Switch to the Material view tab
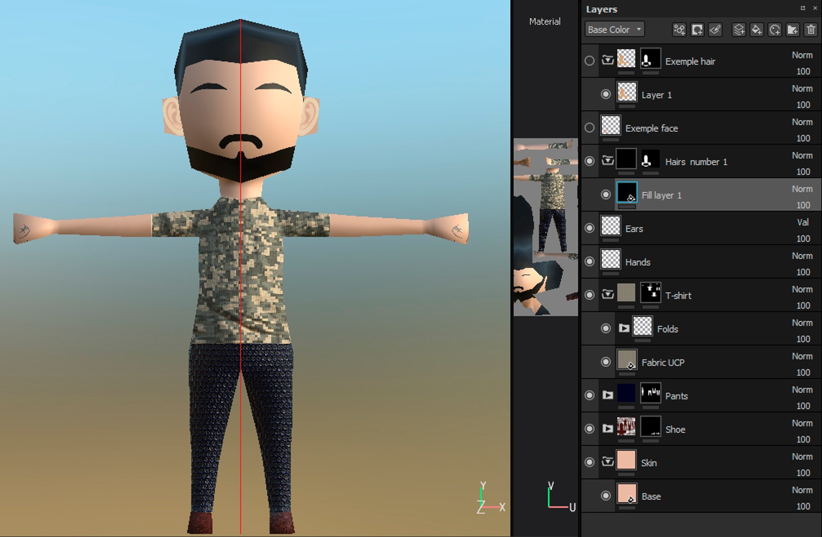This screenshot has width=822, height=537. [545, 21]
